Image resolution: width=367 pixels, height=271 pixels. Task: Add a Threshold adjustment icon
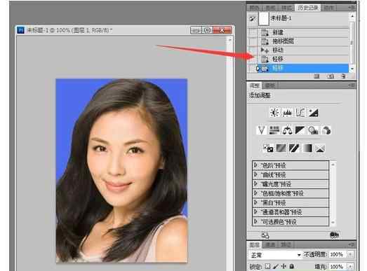click(294, 148)
